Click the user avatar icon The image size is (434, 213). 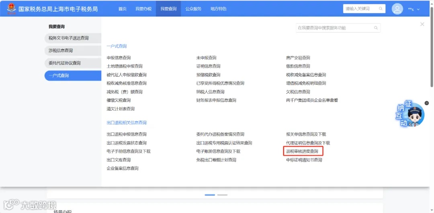pos(397,9)
